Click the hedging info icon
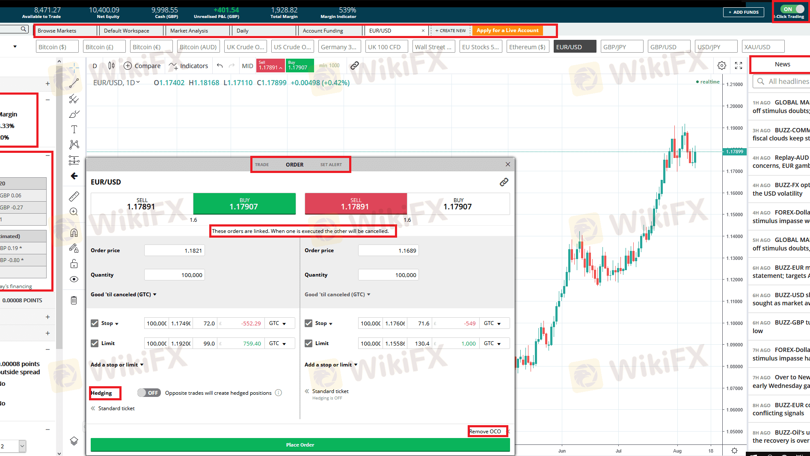810x456 pixels. 279,393
